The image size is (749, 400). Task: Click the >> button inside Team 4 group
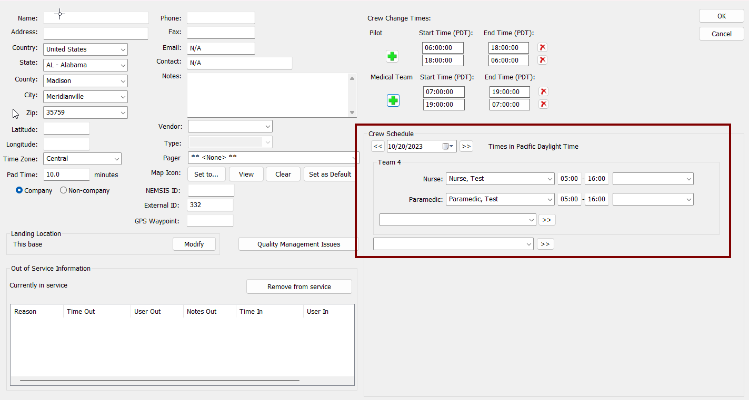point(547,220)
